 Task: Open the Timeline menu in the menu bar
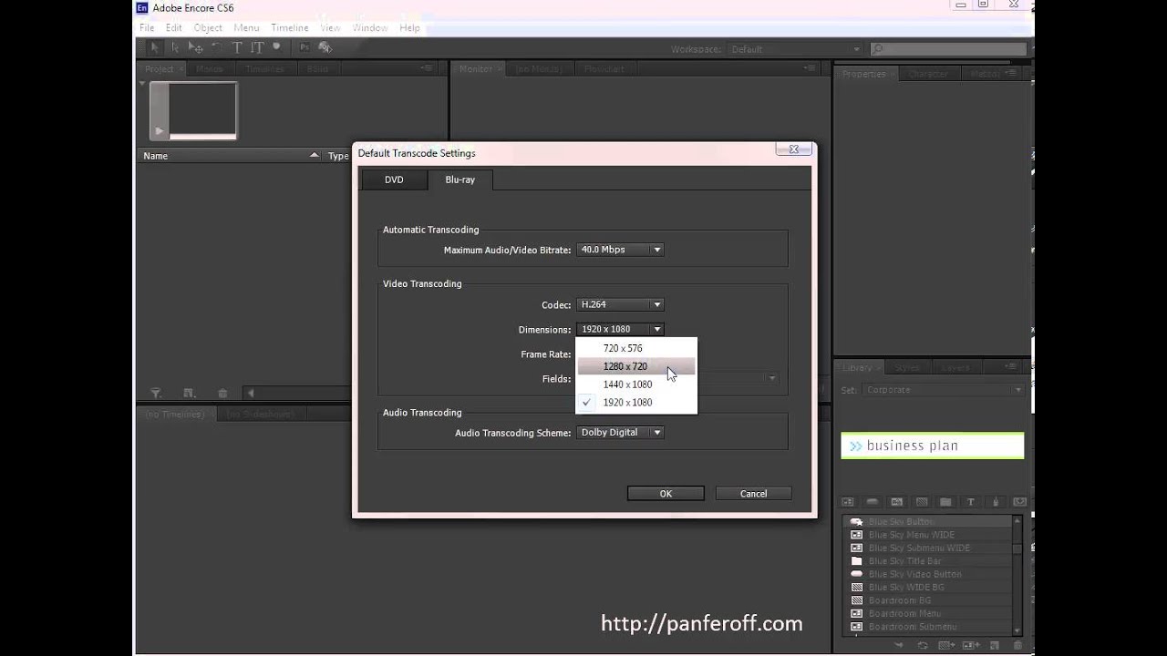coord(290,28)
